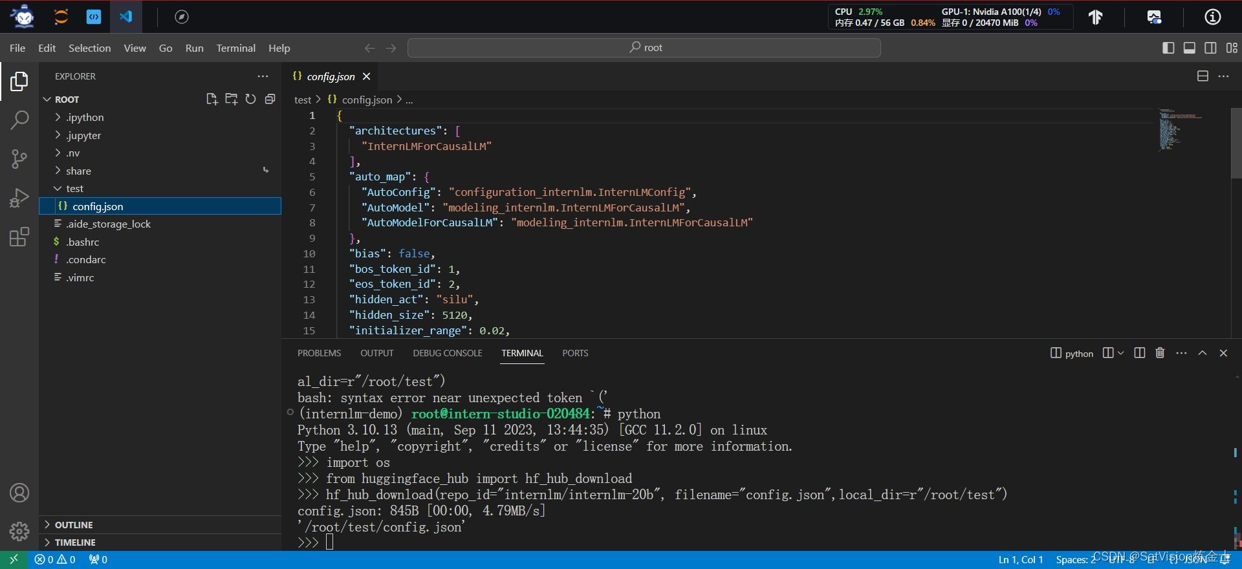Click the editor vertical scrollbar
1242x569 pixels.
click(x=1236, y=143)
